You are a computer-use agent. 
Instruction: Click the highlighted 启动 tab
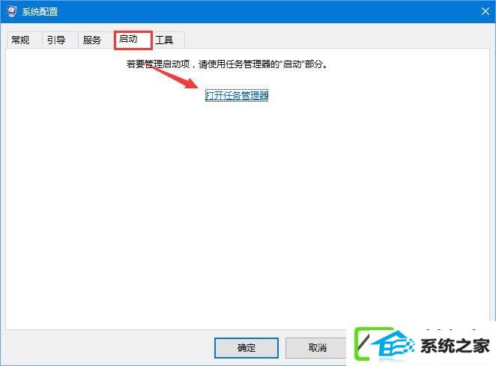[128, 39]
